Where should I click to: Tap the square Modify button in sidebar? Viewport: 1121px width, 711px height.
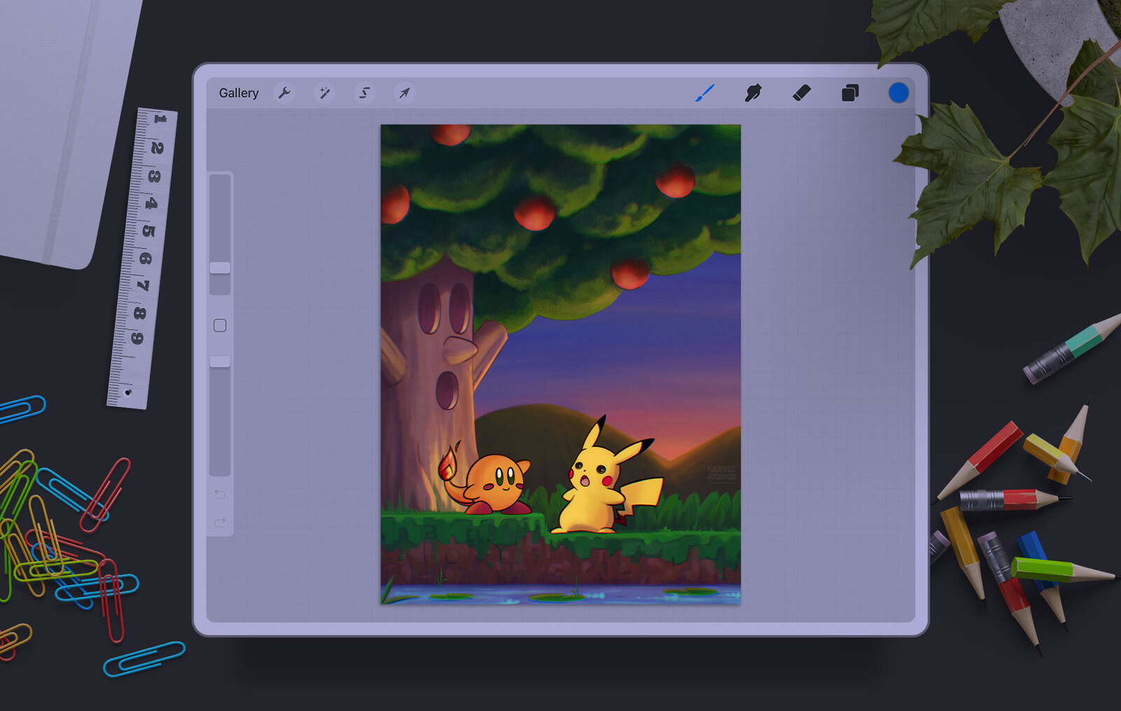(x=220, y=326)
